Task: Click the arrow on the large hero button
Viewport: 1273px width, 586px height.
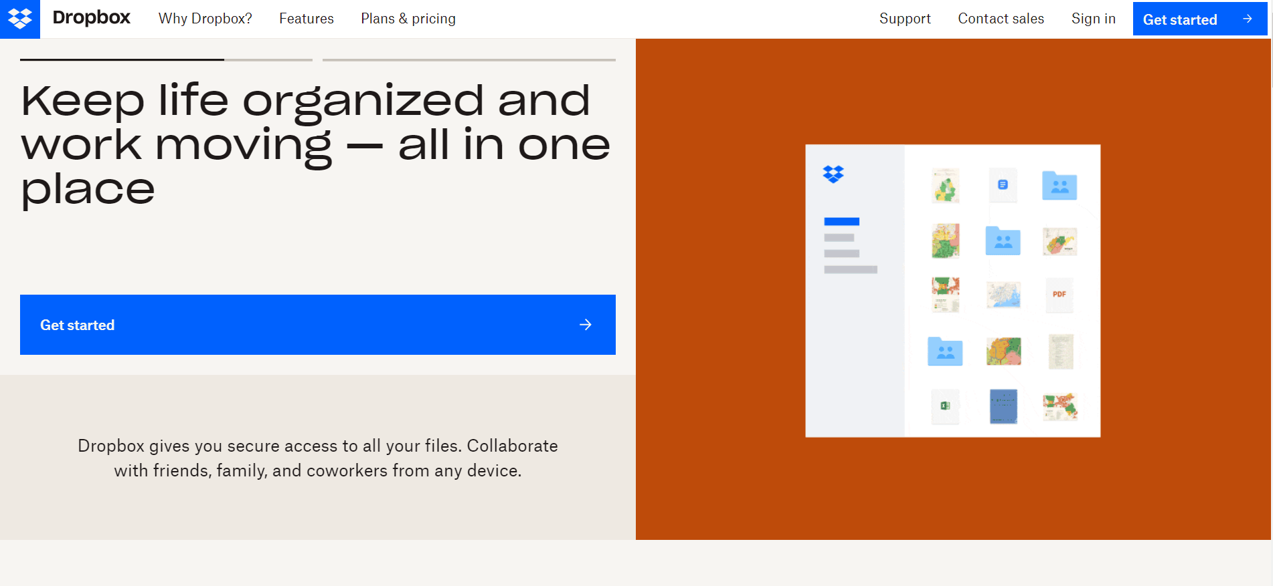Action: (x=586, y=325)
